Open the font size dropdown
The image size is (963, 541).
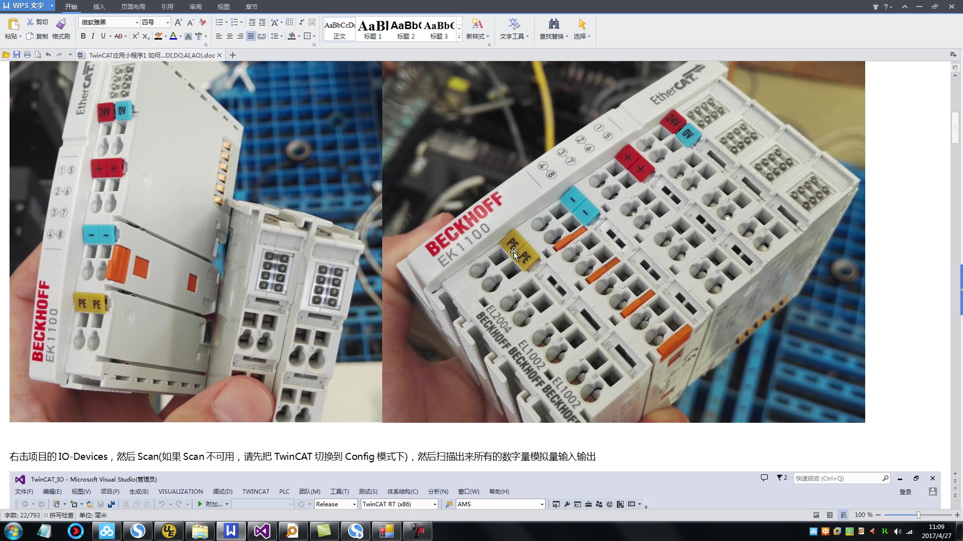(x=168, y=23)
